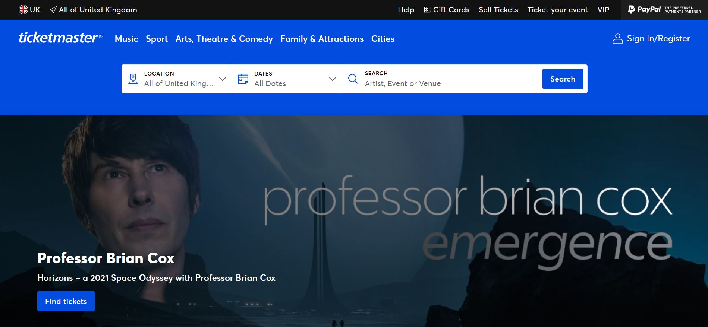Expand the Dates dropdown chevron

333,79
